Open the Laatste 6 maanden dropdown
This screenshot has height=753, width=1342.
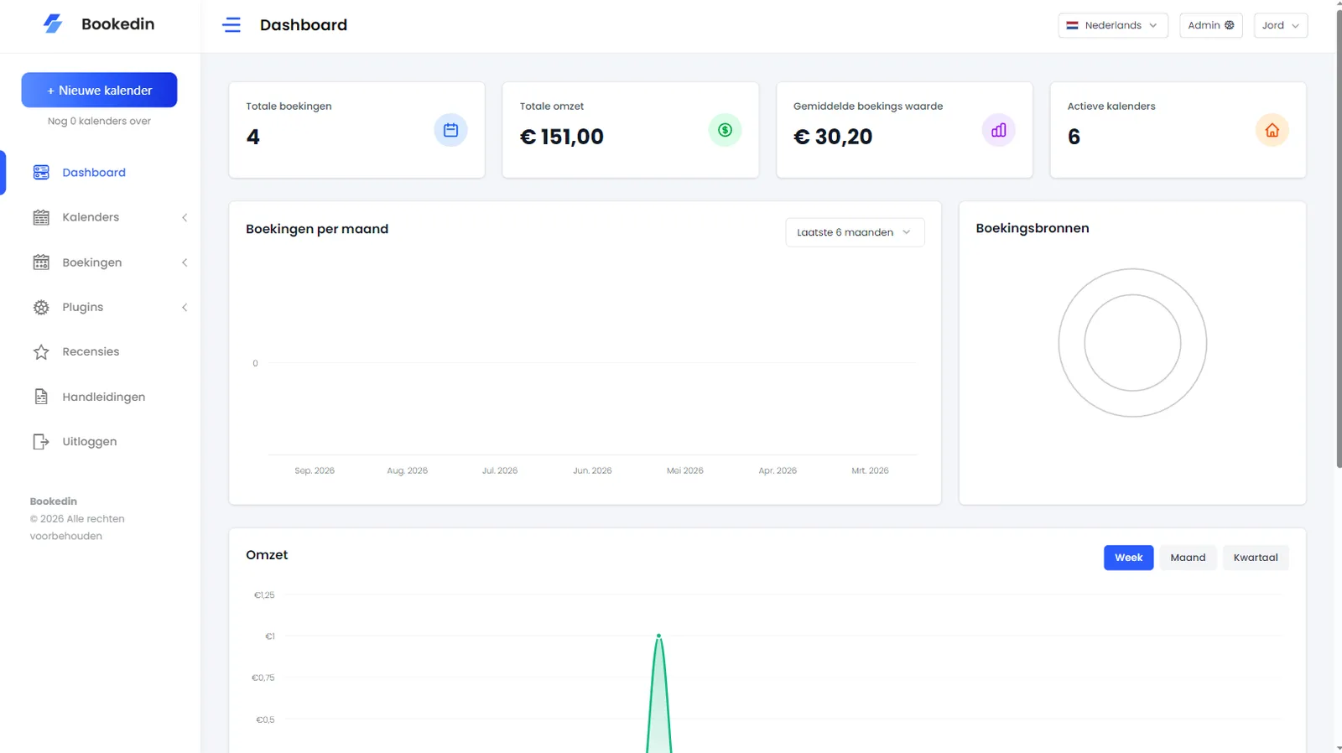[855, 232]
